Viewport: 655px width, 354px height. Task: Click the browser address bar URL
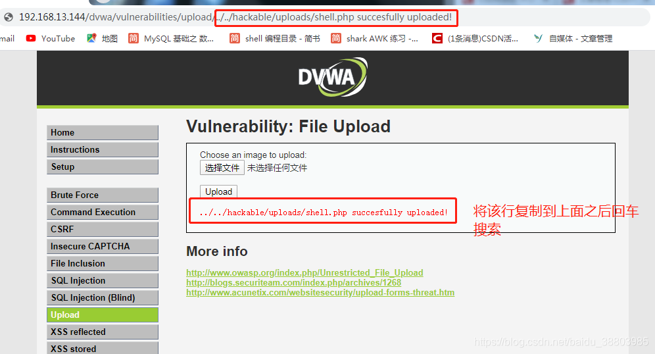tap(235, 17)
